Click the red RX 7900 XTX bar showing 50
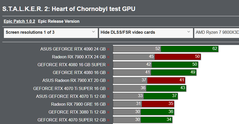The height and width of the screenshot is (124, 239). point(178,57)
